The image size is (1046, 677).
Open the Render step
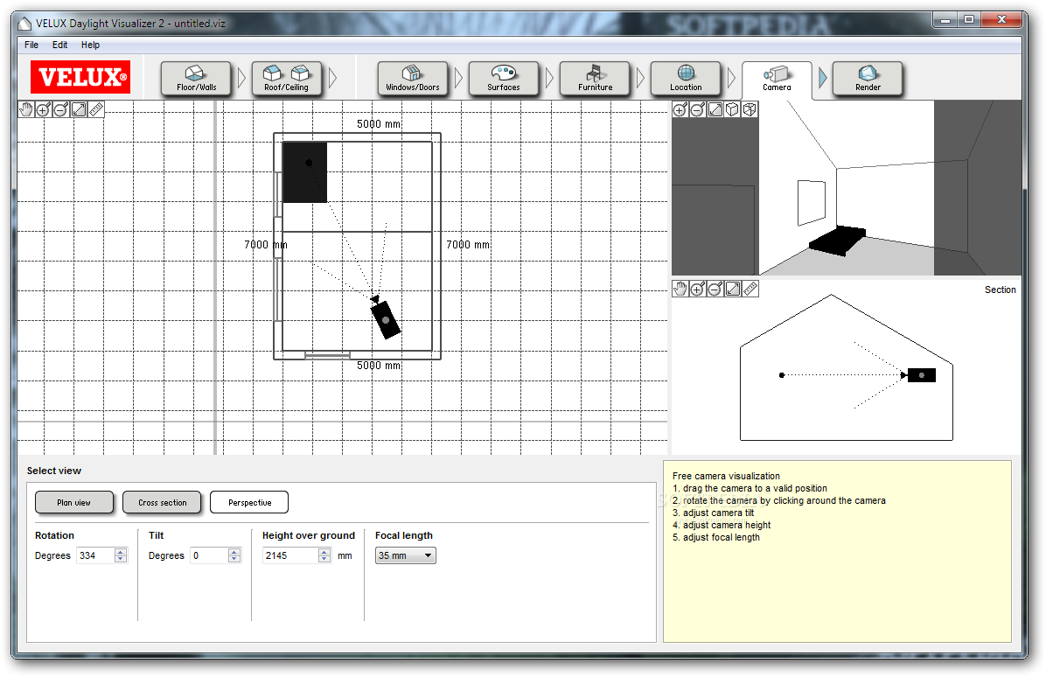[x=868, y=79]
